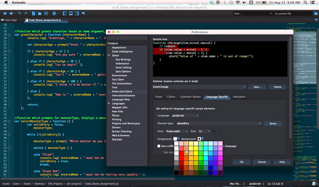
Task: Open the macOS Spotlight search icon
Action: (x=306, y=3)
